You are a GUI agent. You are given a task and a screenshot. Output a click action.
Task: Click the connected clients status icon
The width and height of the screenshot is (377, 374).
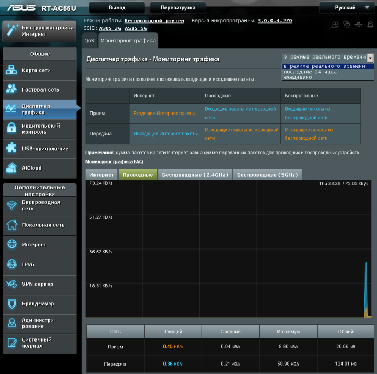(x=335, y=25)
